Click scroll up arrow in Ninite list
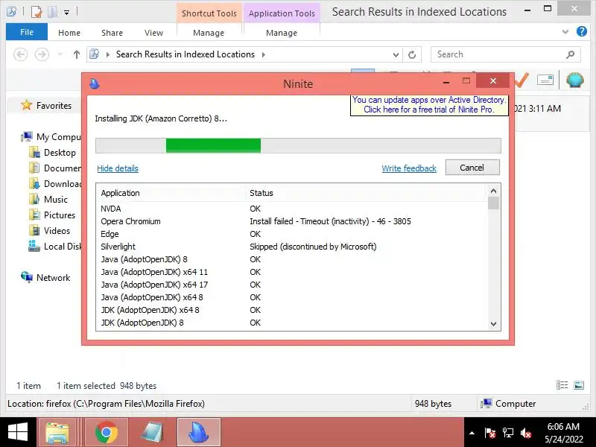Screen dimensions: 596x447 pyautogui.click(x=493, y=191)
